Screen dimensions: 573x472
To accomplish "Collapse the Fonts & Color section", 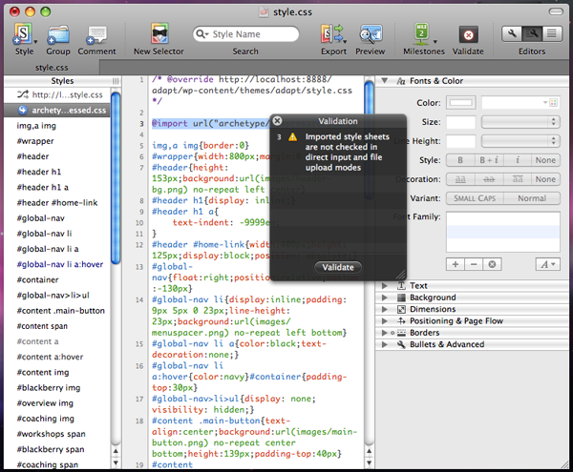I will pos(385,81).
